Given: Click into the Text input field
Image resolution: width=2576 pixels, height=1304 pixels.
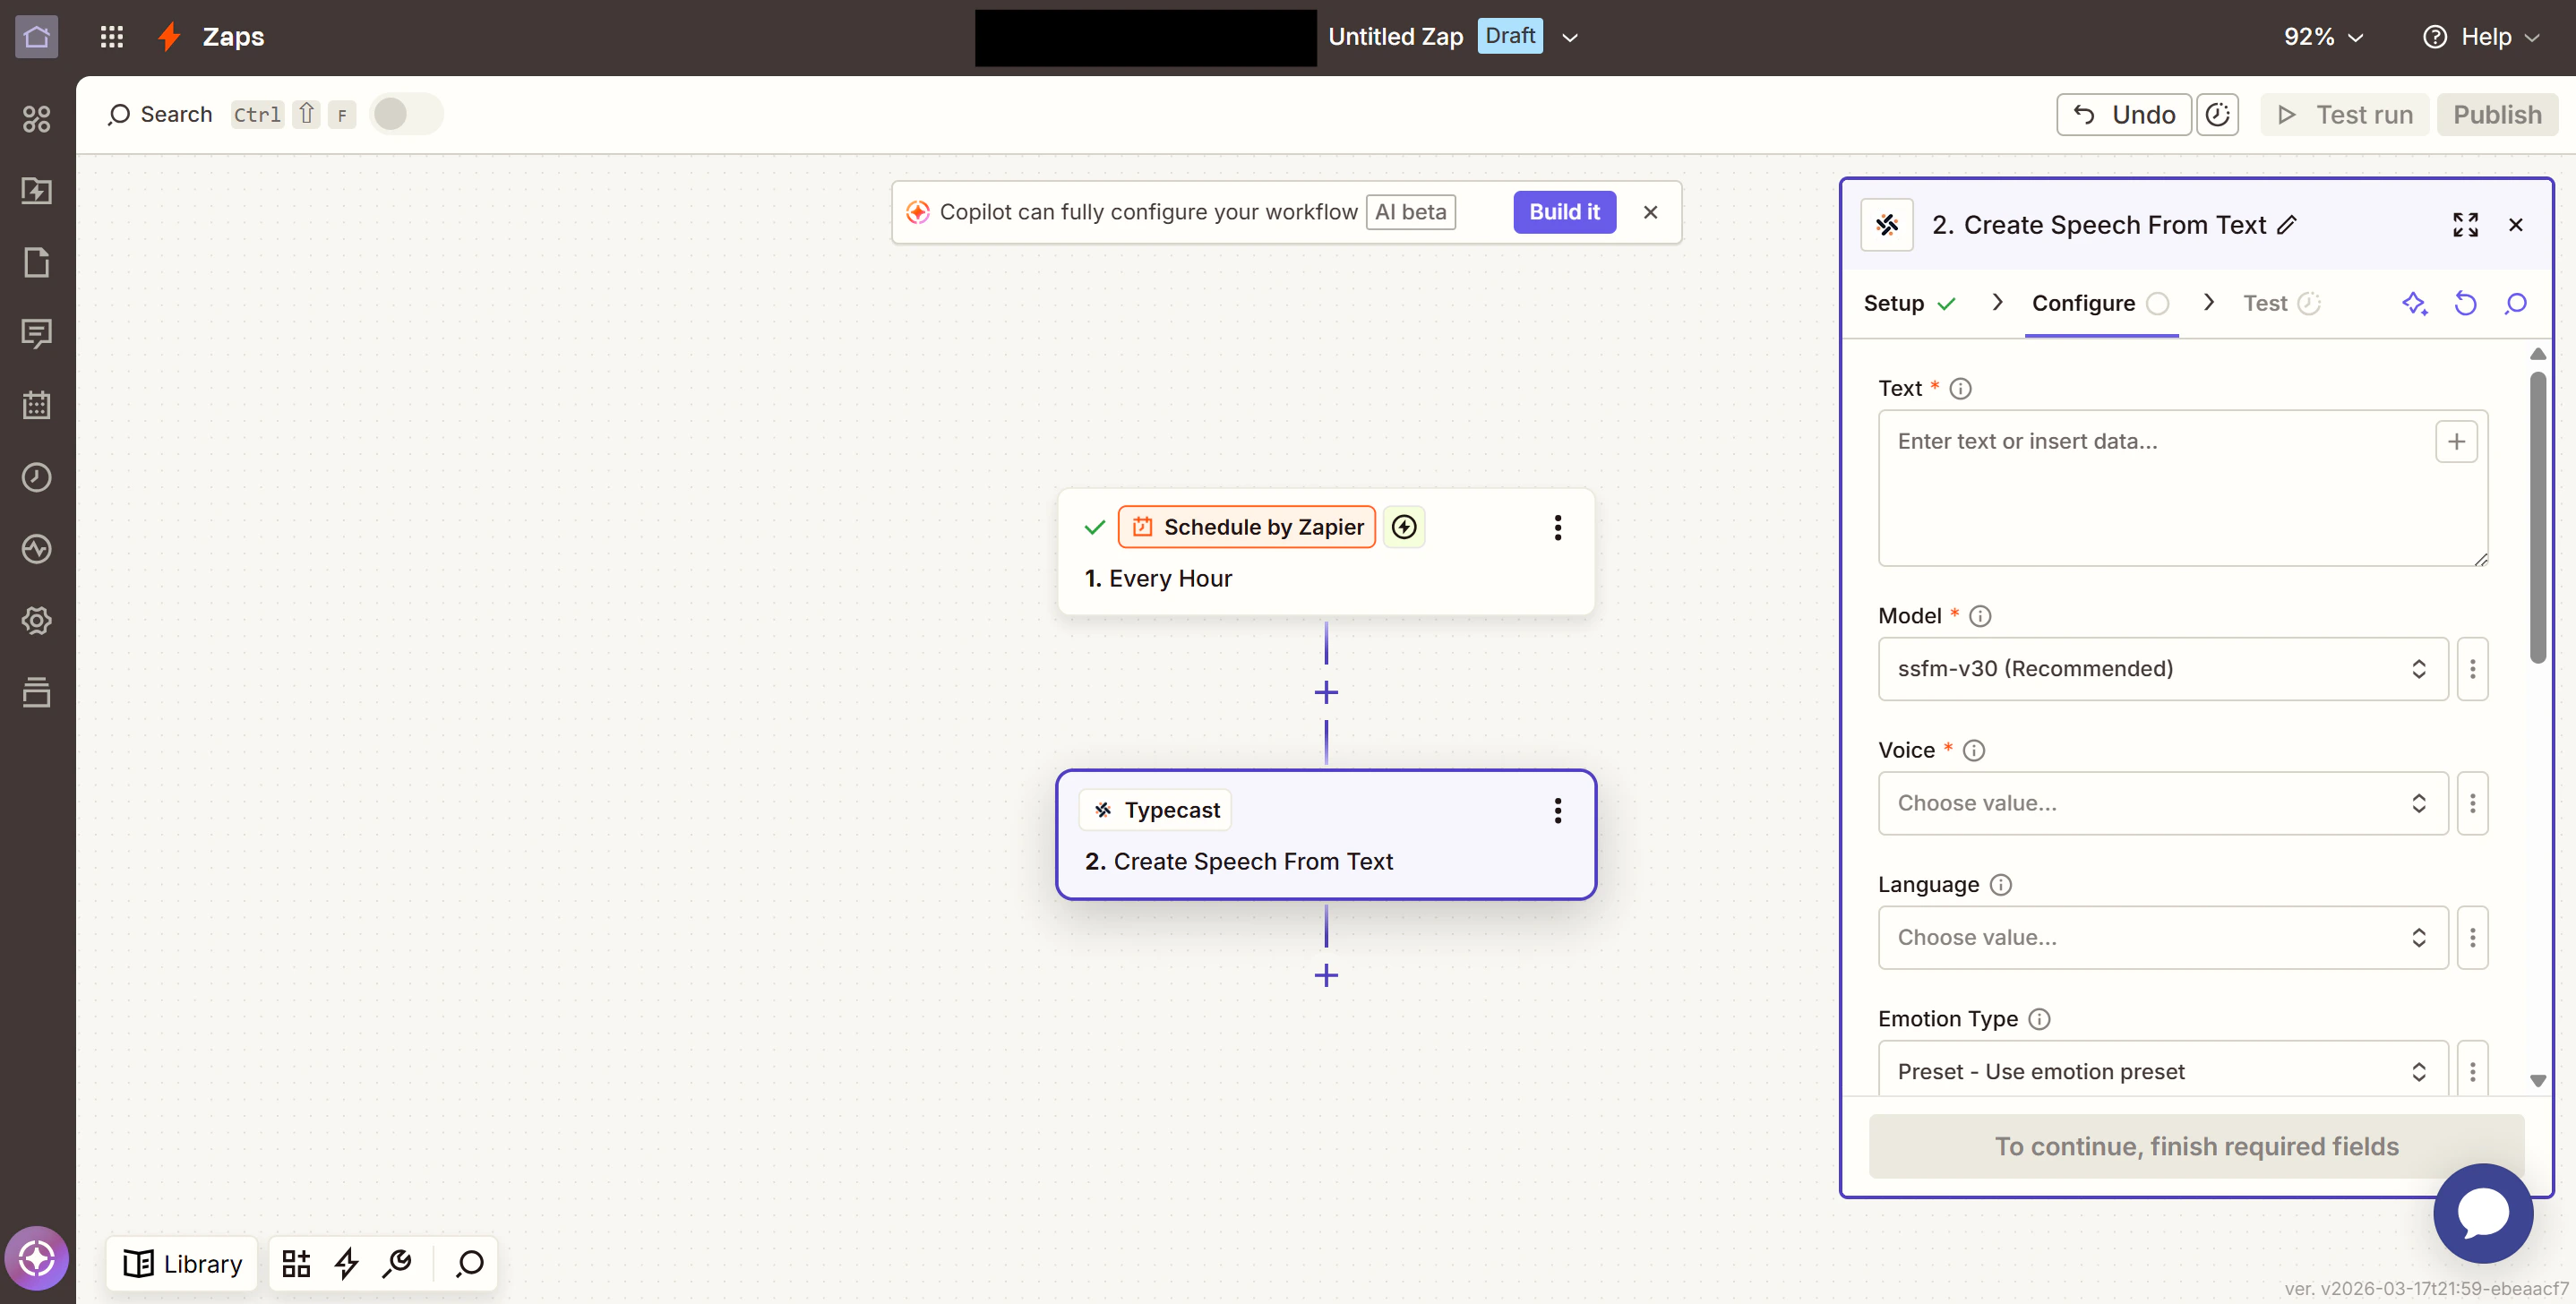Looking at the screenshot, I should click(2150, 488).
